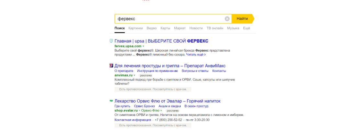Switch to the Картинки tab
The image size is (343, 137).
136,28
